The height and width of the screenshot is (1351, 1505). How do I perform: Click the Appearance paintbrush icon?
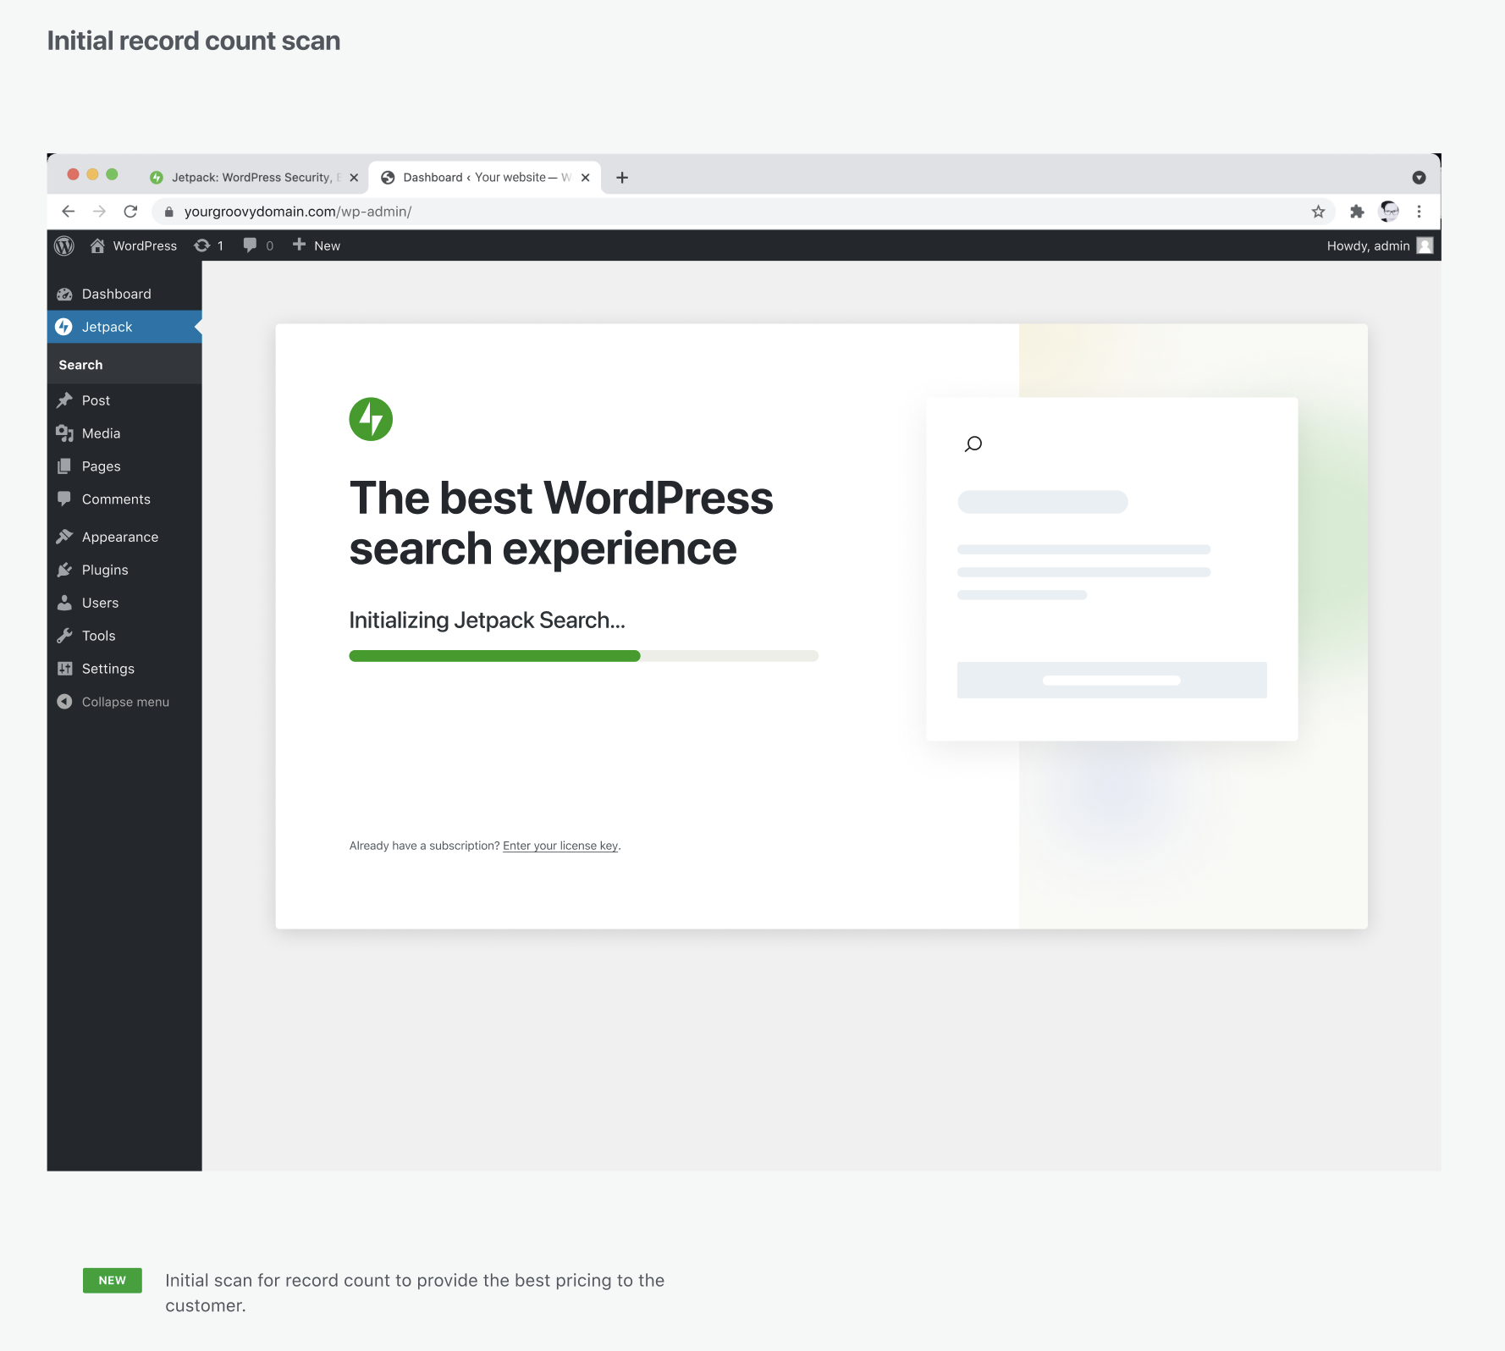[x=64, y=537]
